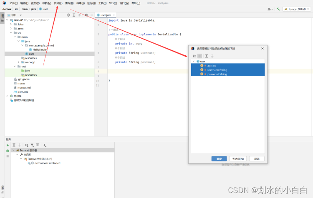Screen dimensions: 313x198
Task: Collapse the test folder
Action: click(x=15, y=66)
